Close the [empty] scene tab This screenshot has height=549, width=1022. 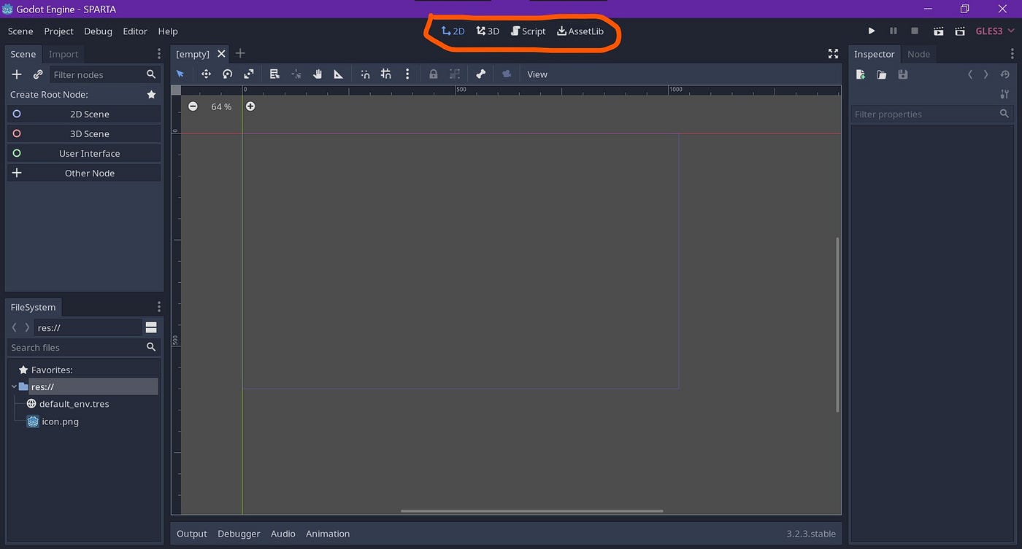(222, 54)
